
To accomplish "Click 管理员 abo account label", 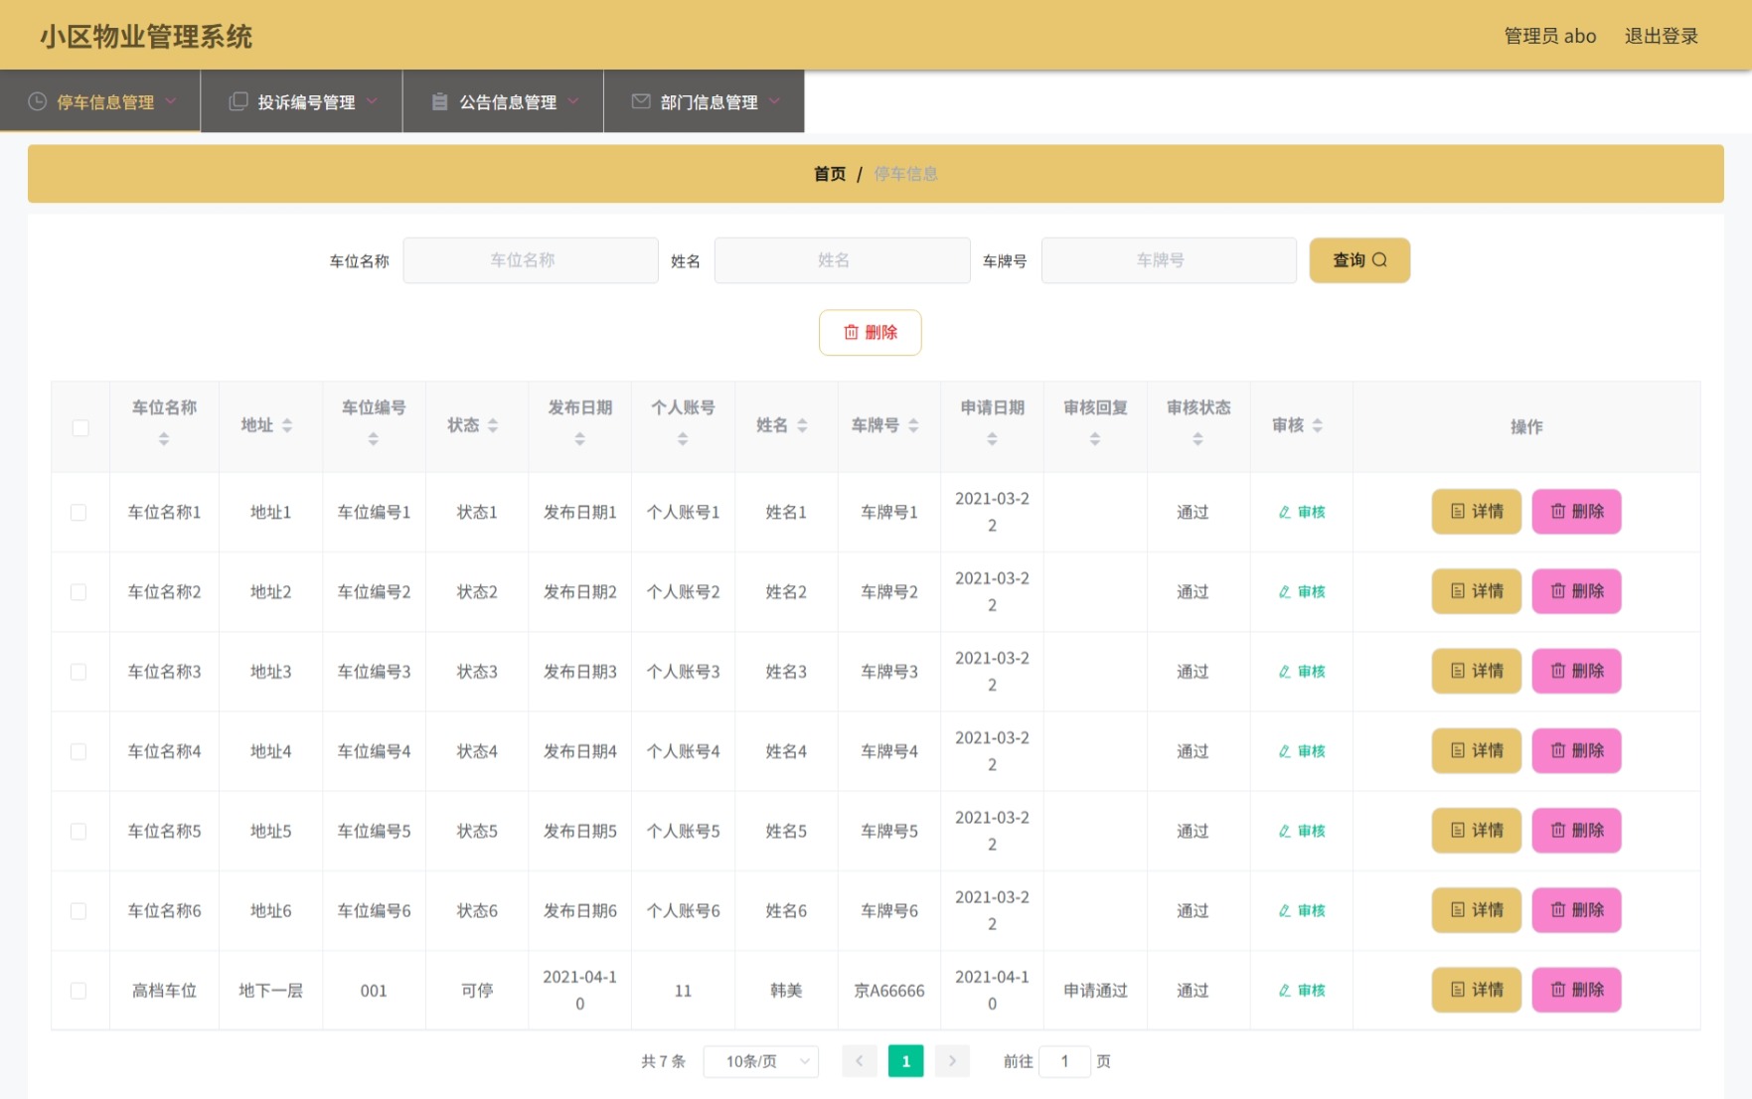I will tap(1550, 36).
